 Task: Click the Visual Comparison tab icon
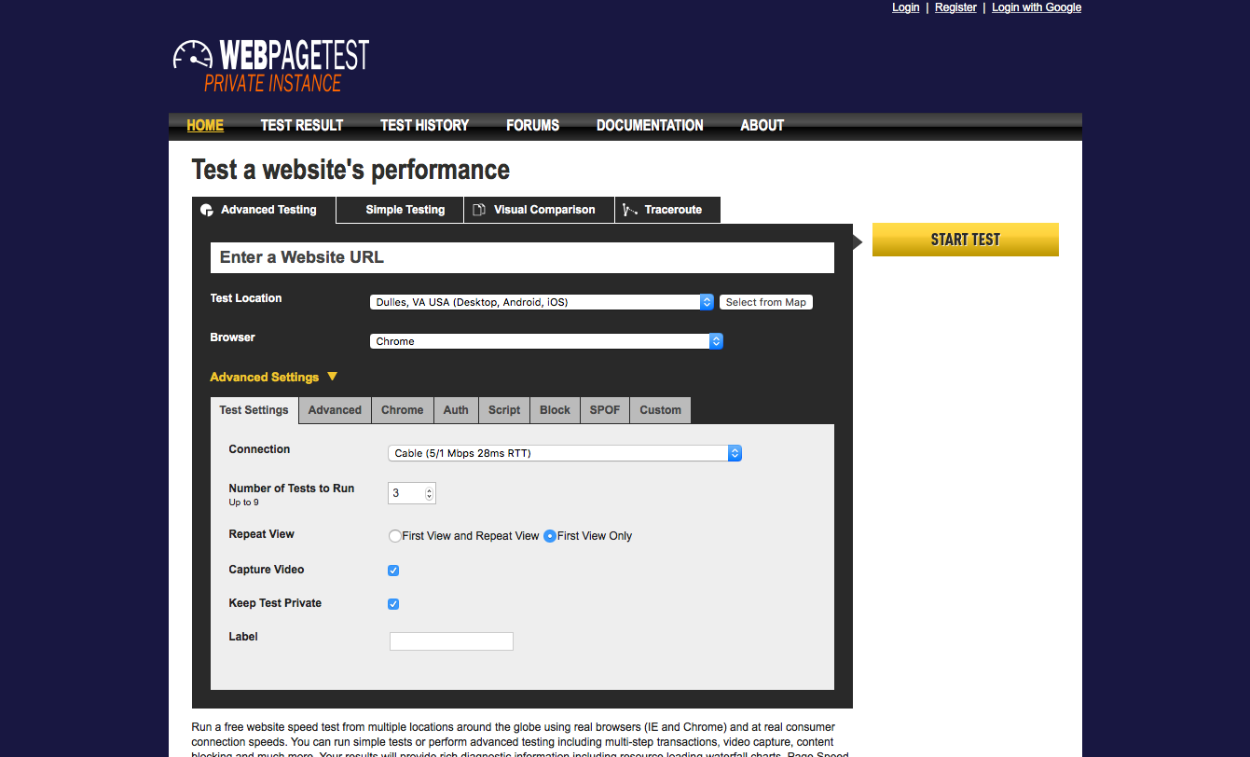click(x=479, y=210)
